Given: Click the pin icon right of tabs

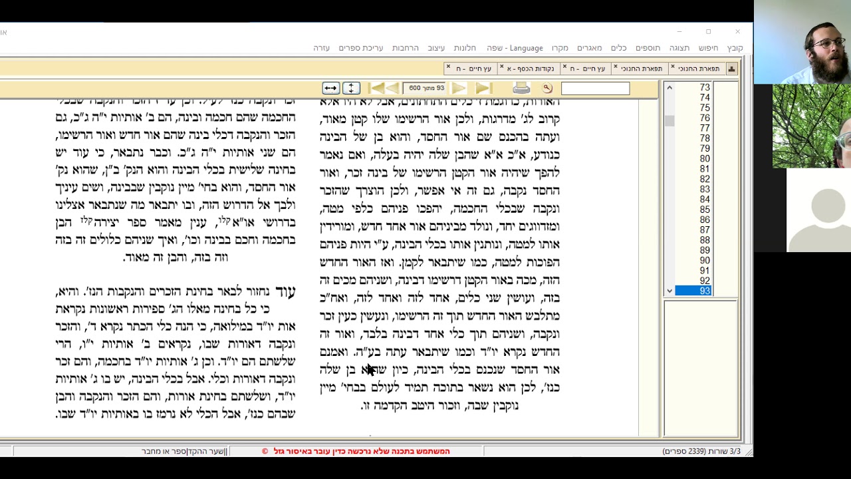Looking at the screenshot, I should point(731,69).
